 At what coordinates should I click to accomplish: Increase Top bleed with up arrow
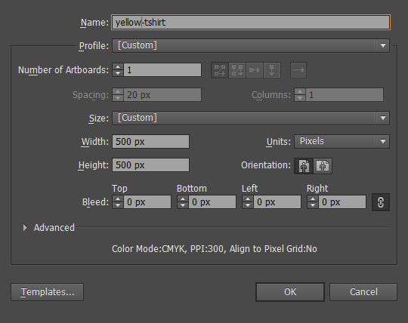(118, 199)
